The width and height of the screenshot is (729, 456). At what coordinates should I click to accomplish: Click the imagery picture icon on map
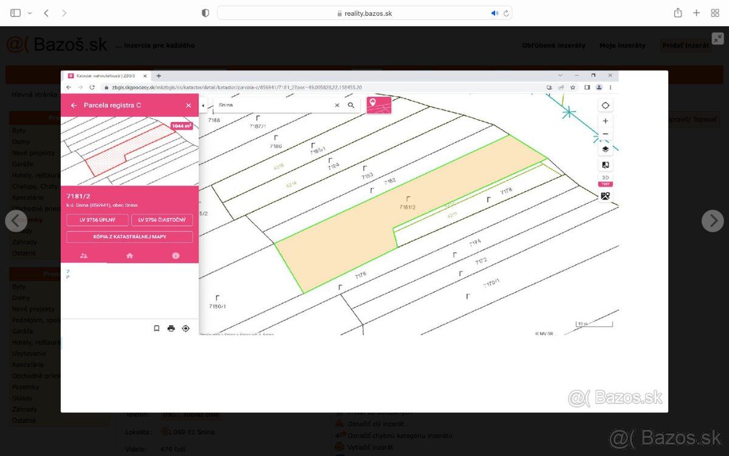[605, 196]
